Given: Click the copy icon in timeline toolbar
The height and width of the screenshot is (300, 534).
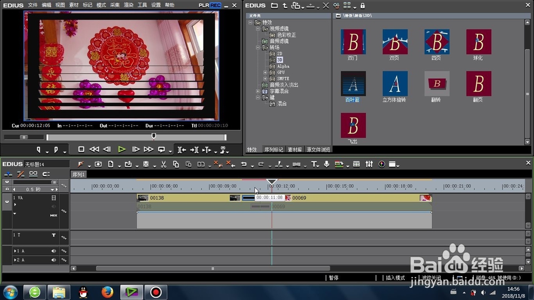Looking at the screenshot, I should (176, 164).
